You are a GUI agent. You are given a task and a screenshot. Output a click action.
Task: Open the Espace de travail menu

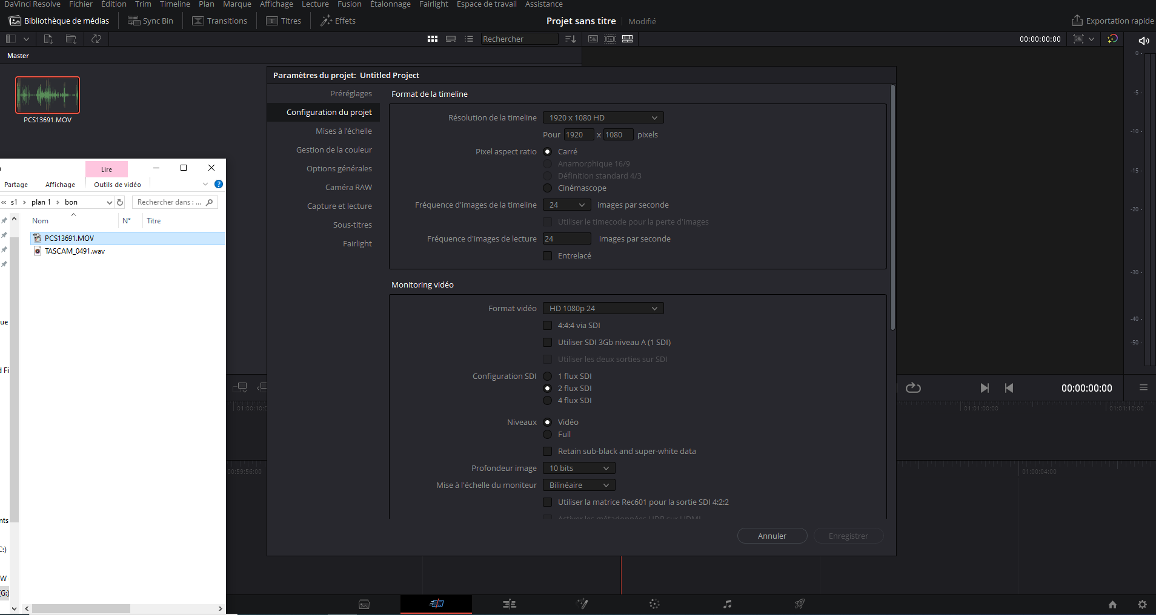[487, 4]
